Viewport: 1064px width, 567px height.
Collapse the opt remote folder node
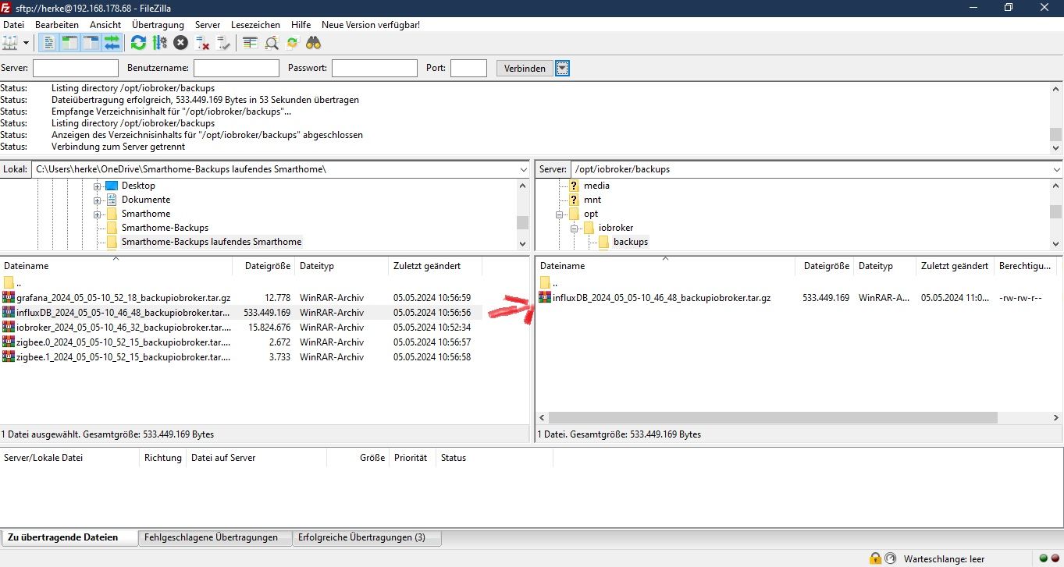560,214
